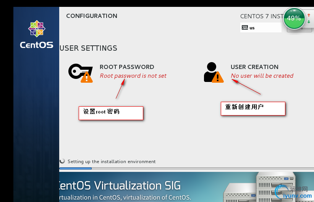Click the red upload arrow indicator

click(309, 15)
